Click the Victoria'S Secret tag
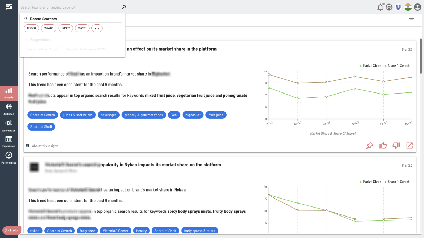This screenshot has height=238, width=424. coord(116,231)
